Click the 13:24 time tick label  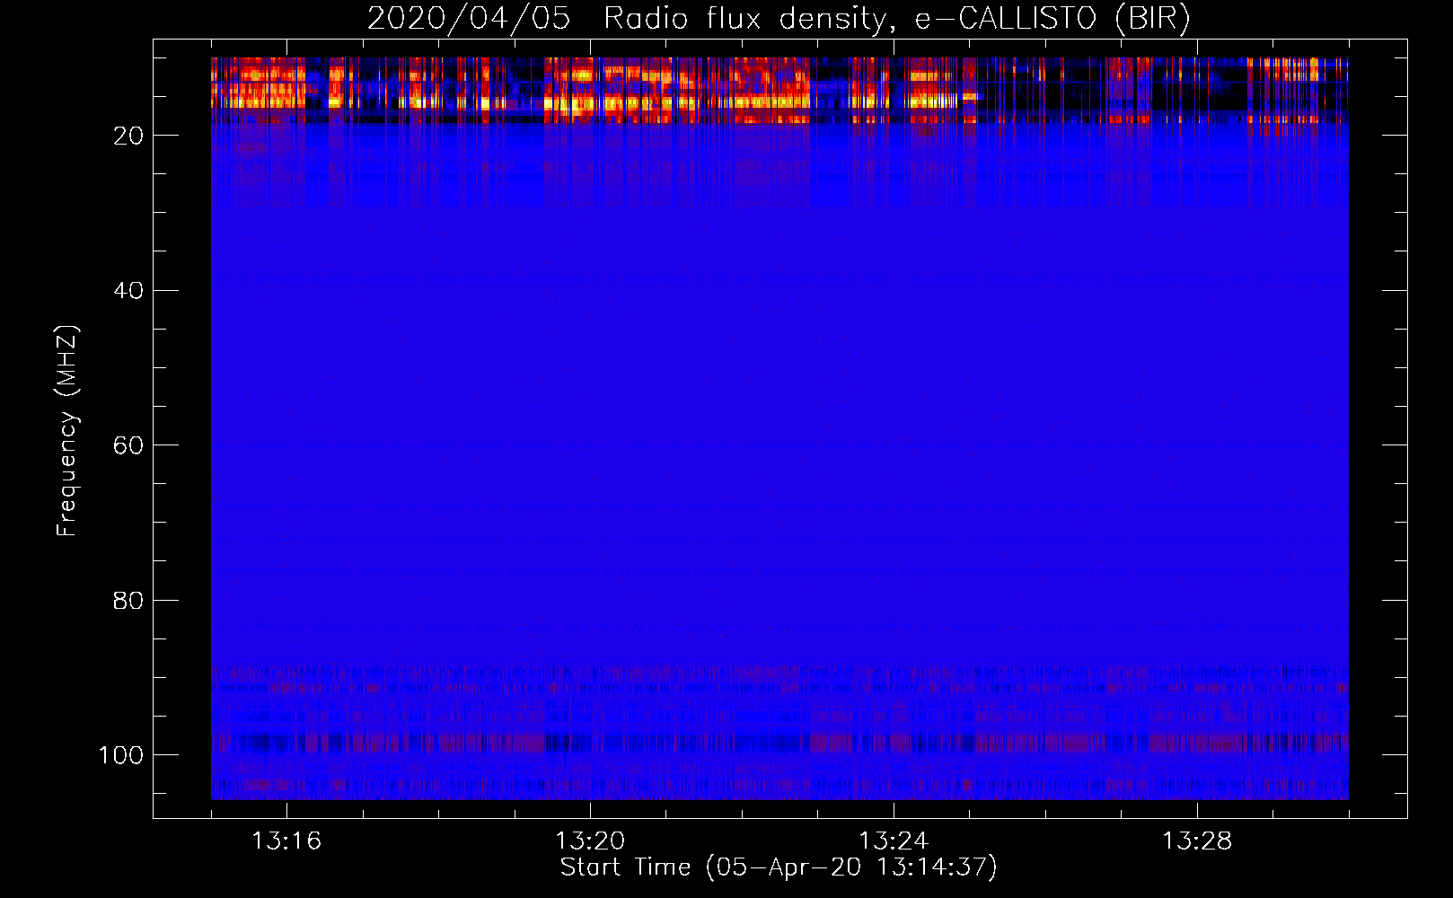pos(894,841)
